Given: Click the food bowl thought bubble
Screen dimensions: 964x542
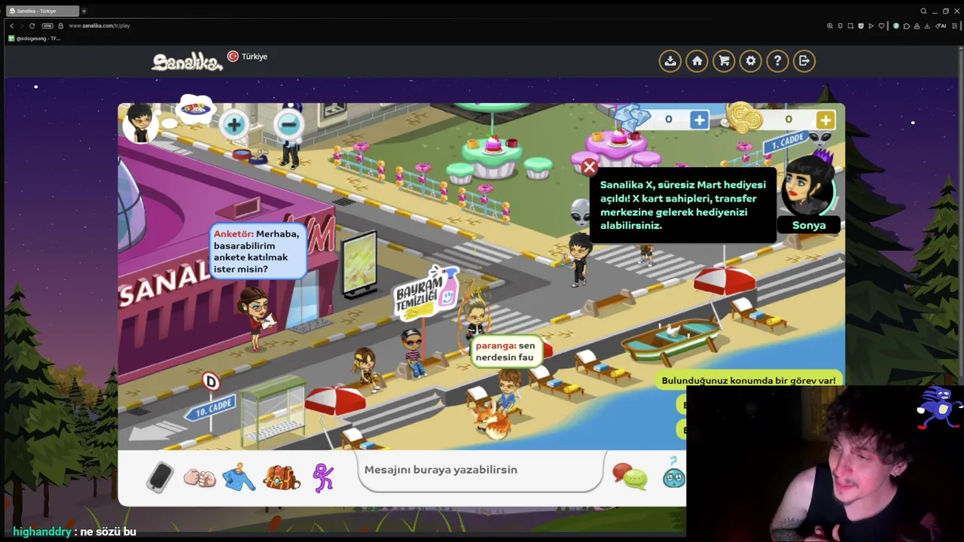Looking at the screenshot, I should pos(196,109).
